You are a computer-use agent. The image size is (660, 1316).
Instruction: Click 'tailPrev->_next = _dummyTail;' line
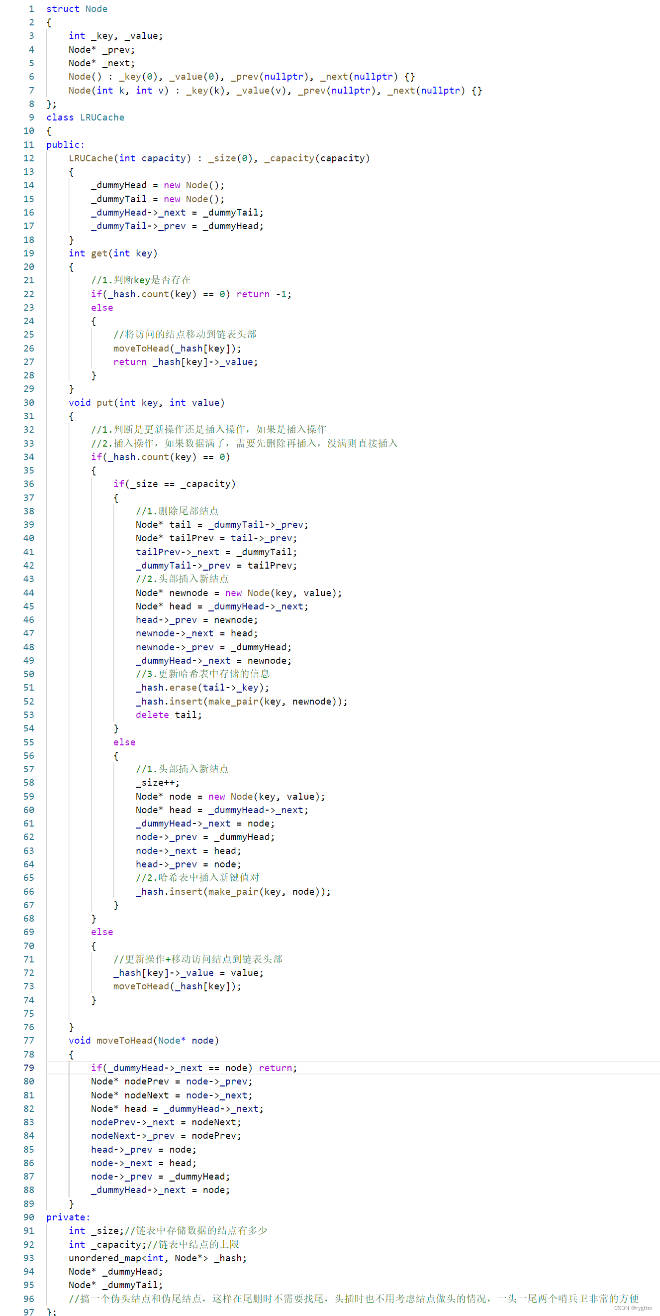[x=216, y=552]
